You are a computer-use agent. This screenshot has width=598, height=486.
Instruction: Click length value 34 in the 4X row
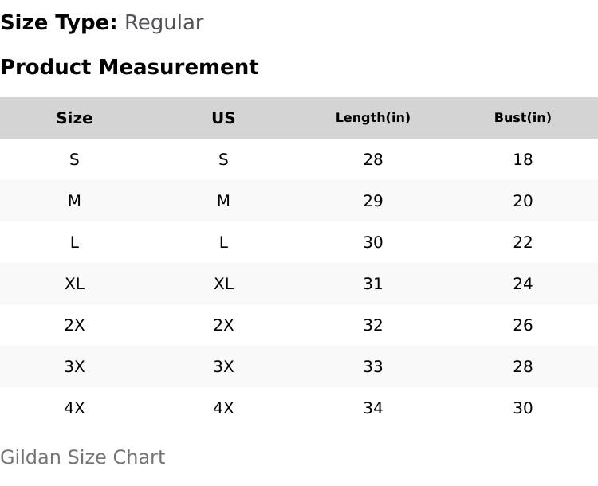372,408
